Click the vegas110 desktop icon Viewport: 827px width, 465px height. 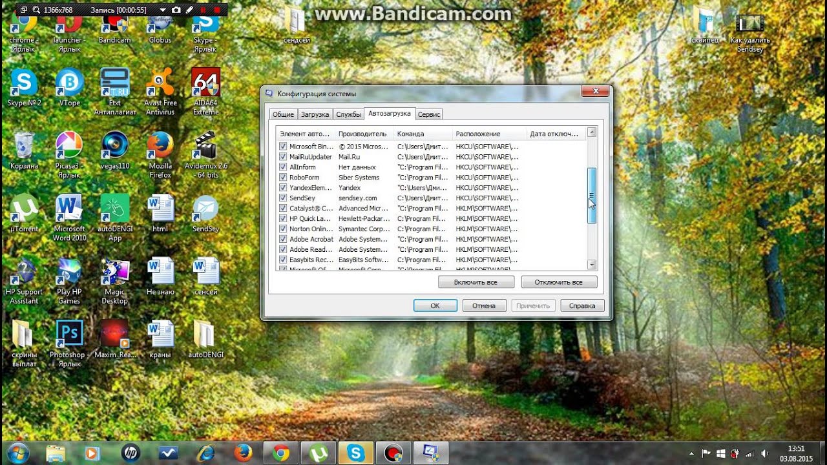[115, 151]
